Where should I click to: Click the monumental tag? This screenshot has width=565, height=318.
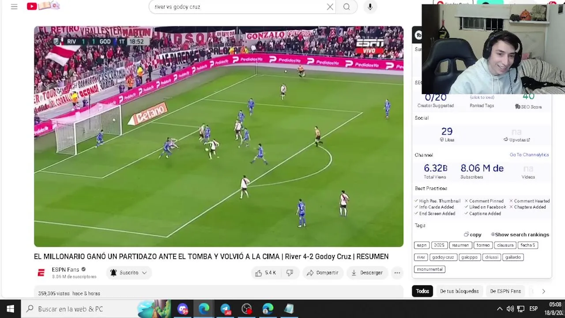(x=429, y=269)
